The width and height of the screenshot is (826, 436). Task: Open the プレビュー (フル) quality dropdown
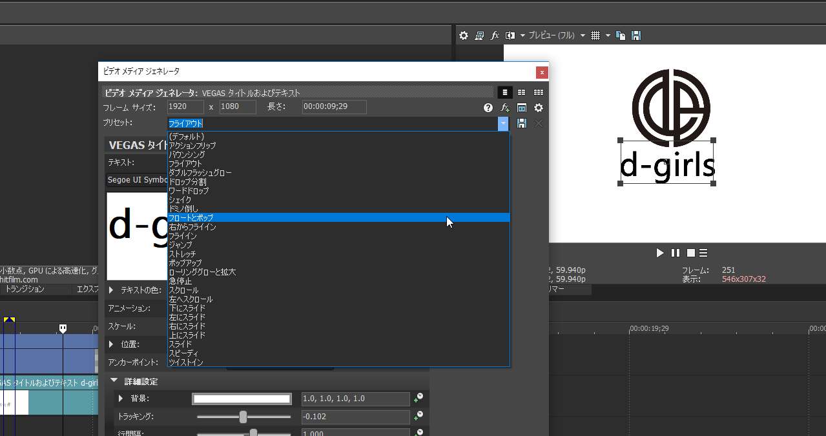(582, 35)
